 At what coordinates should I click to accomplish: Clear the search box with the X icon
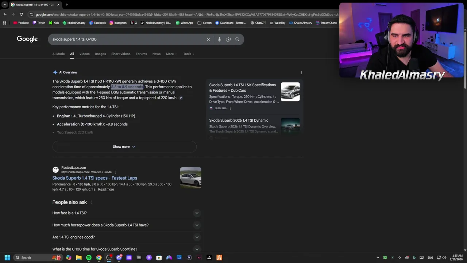click(x=208, y=39)
